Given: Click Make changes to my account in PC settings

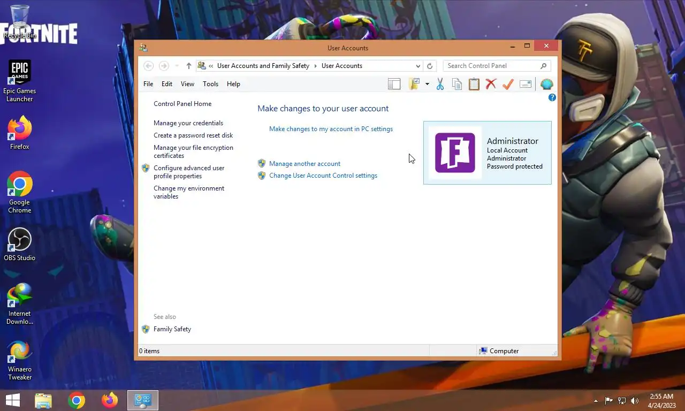Looking at the screenshot, I should tap(331, 129).
